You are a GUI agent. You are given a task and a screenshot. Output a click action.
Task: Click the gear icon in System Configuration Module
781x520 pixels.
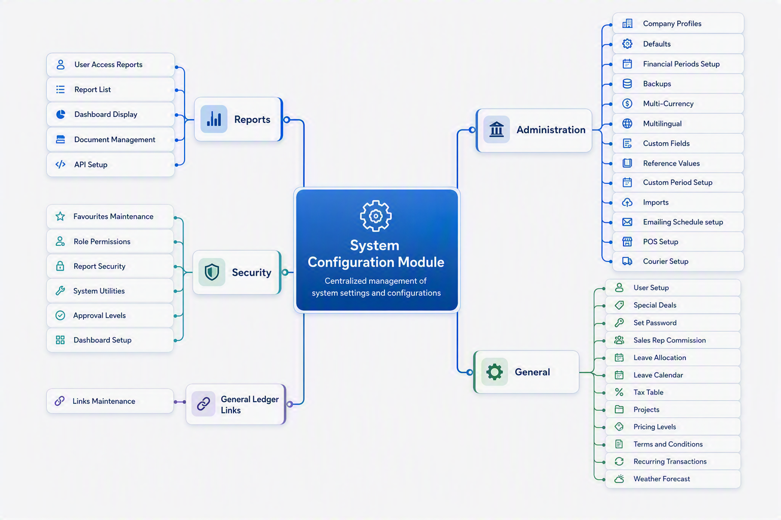(376, 216)
